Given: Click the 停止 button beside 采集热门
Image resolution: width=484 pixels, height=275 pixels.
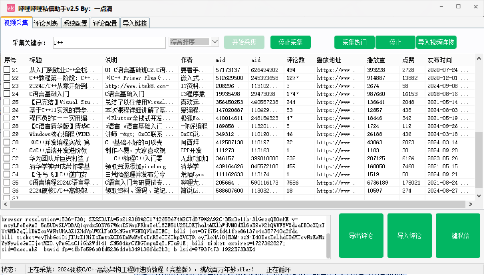Looking at the screenshot, I should [395, 42].
